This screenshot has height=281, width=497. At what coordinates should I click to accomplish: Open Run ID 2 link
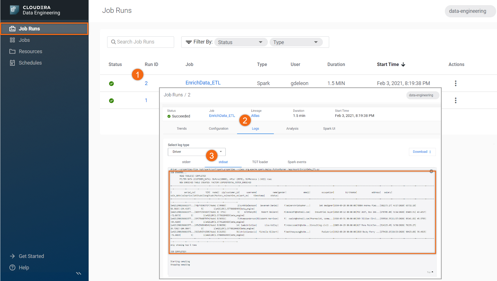pos(146,83)
